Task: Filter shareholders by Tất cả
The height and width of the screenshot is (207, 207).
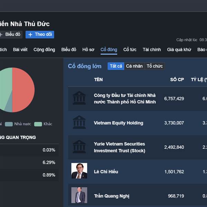Action: [116, 66]
